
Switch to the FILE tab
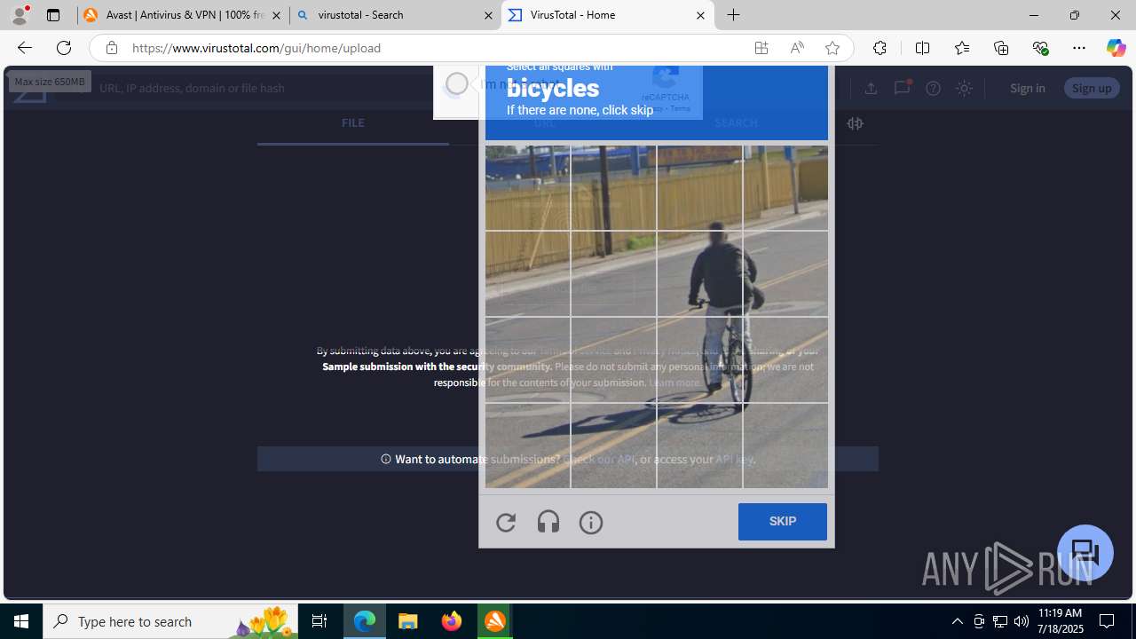(x=352, y=123)
